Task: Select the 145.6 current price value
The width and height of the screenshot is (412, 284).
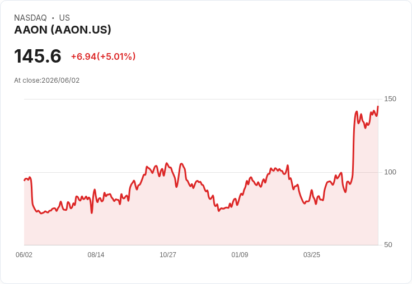Action: pyautogui.click(x=38, y=56)
